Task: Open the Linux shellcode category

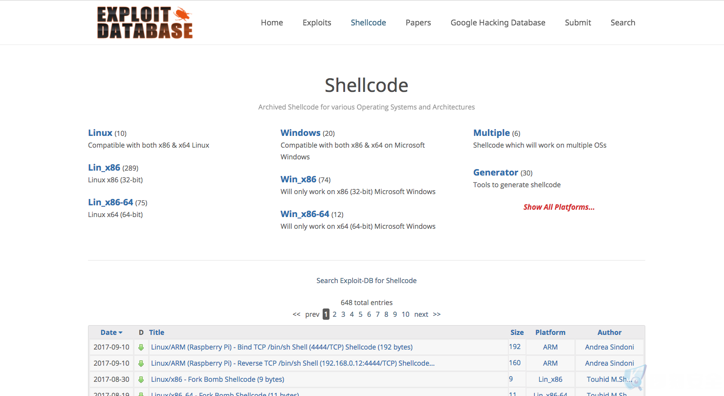Action: [x=100, y=132]
